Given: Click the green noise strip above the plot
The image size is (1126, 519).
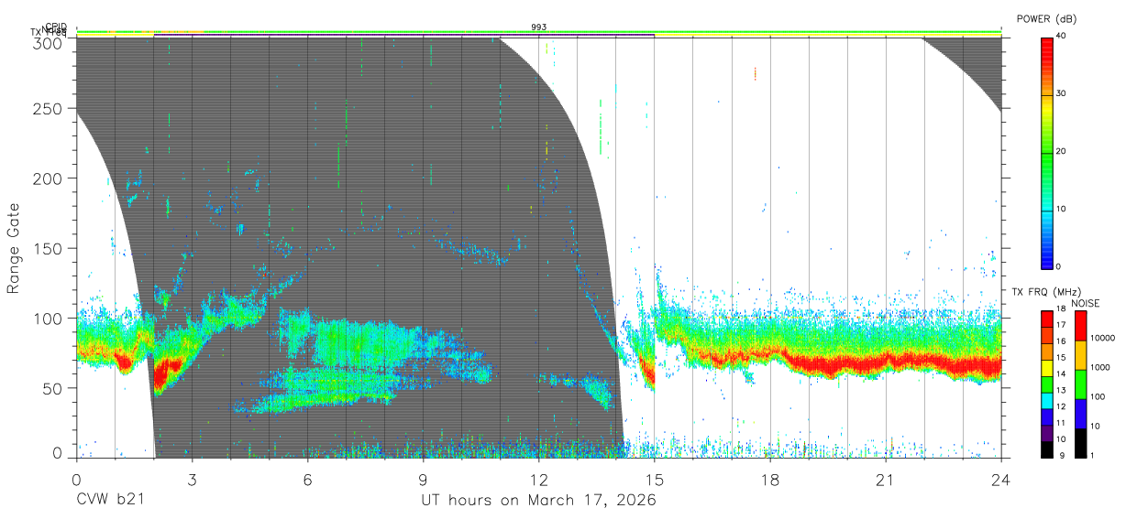Looking at the screenshot, I should point(538,32).
